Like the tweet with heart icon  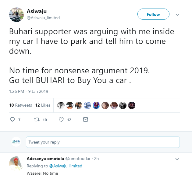point(61,119)
